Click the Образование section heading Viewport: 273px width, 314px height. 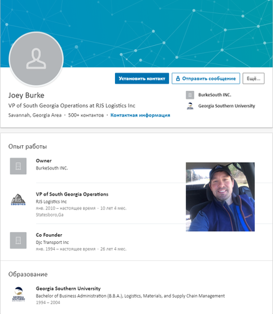point(28,274)
